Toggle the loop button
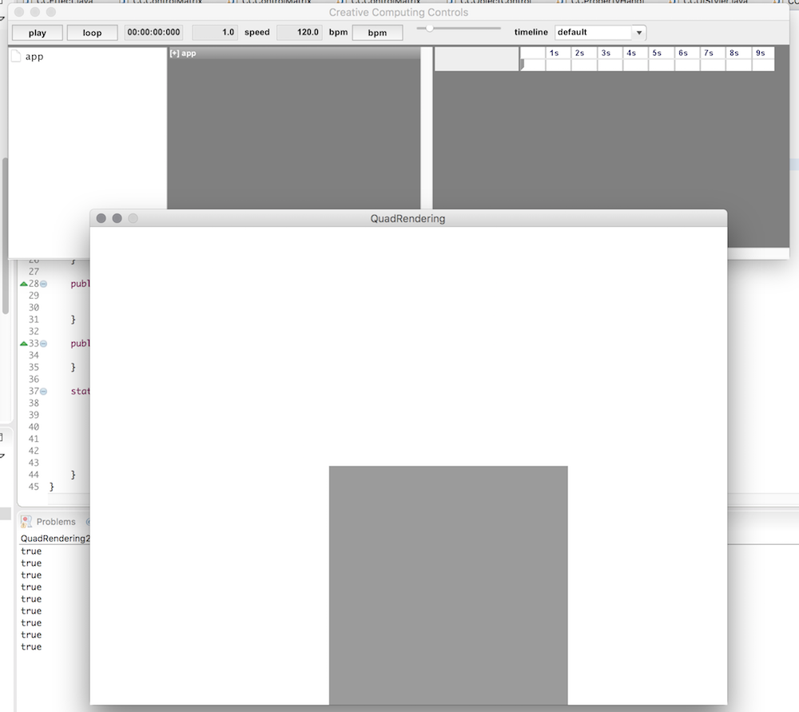 click(x=92, y=33)
